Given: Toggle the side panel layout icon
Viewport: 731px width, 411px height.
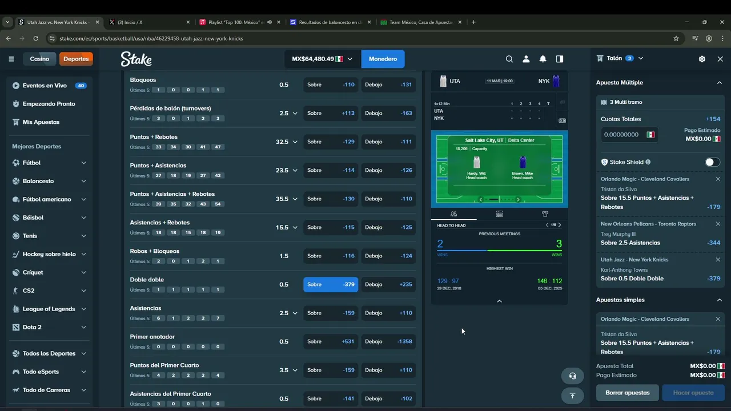Looking at the screenshot, I should 559,59.
